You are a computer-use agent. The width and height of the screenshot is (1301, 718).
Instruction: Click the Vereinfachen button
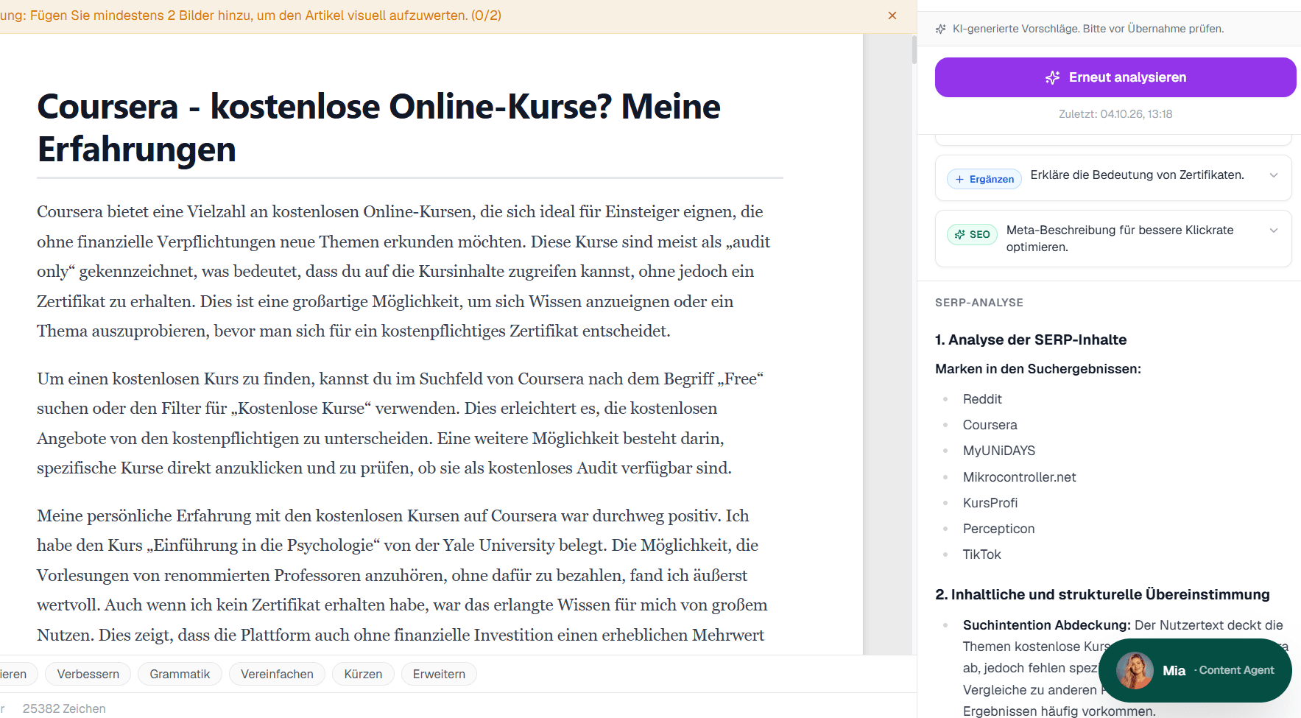pyautogui.click(x=277, y=674)
